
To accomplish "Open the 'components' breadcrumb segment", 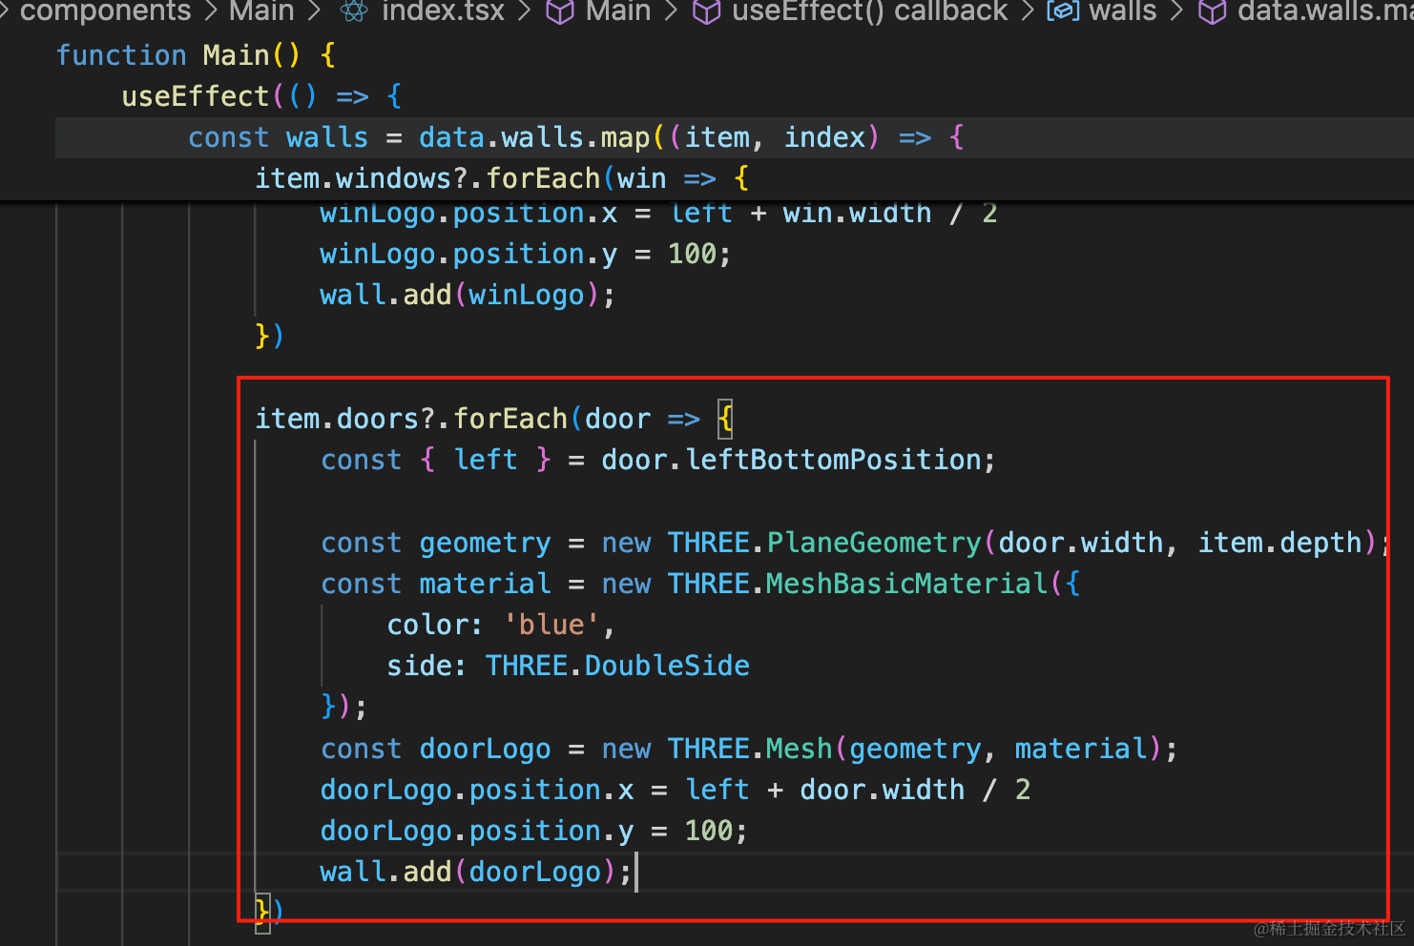I will tap(105, 11).
